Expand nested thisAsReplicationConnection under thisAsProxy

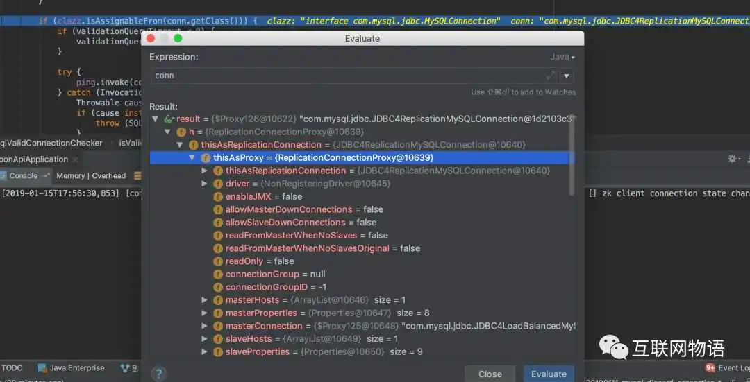[x=204, y=171]
